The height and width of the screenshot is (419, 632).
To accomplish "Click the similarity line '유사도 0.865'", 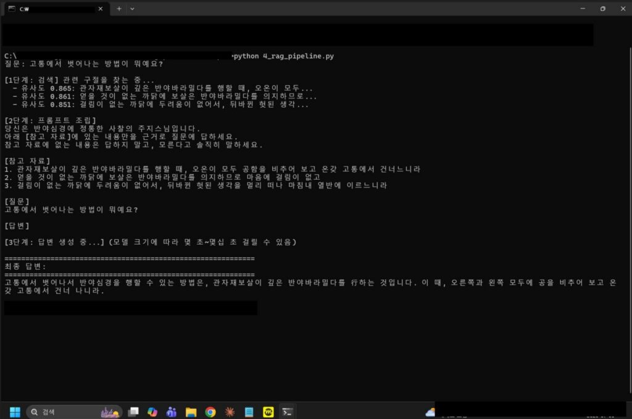I will click(162, 88).
